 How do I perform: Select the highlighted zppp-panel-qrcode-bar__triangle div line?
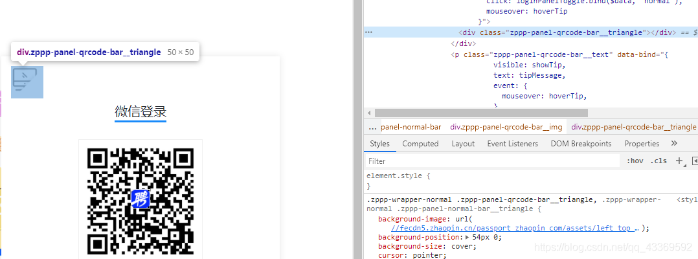tap(531, 32)
